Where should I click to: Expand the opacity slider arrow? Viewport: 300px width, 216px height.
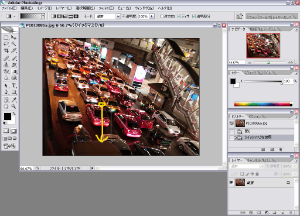tap(152, 16)
